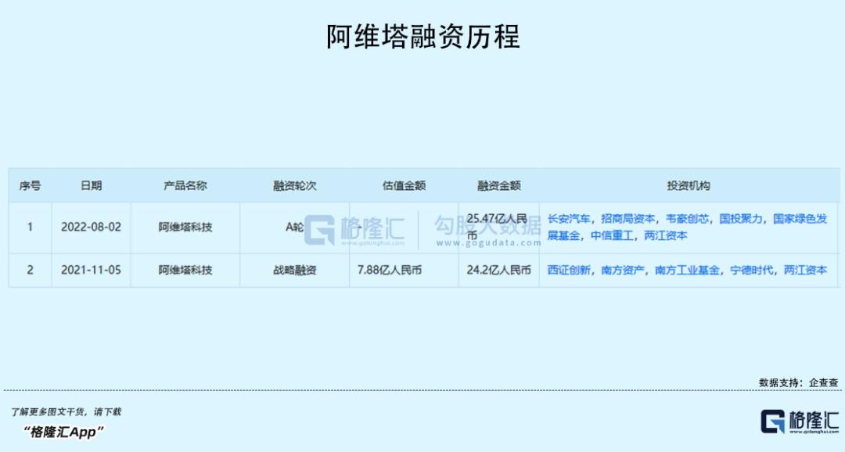Click the 融资金额 column header
The height and width of the screenshot is (452, 845).
point(499,186)
